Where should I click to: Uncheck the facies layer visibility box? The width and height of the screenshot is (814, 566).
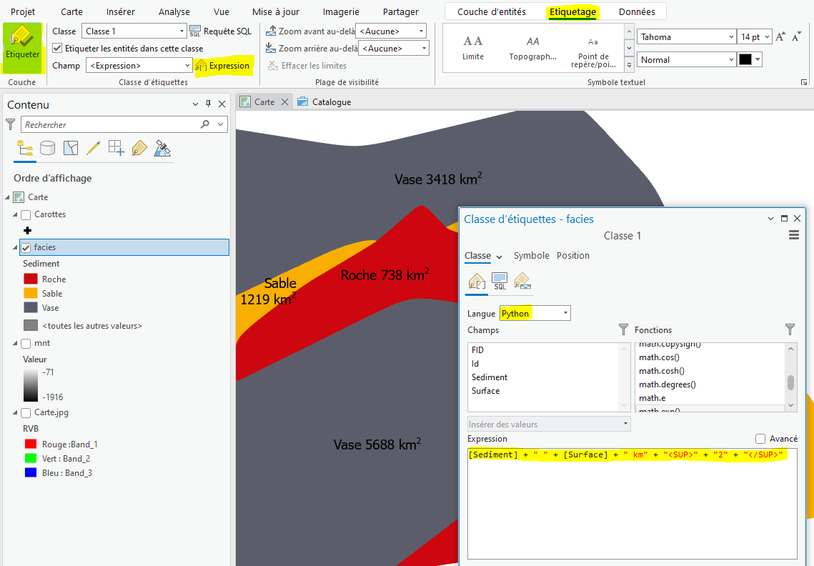pos(26,247)
